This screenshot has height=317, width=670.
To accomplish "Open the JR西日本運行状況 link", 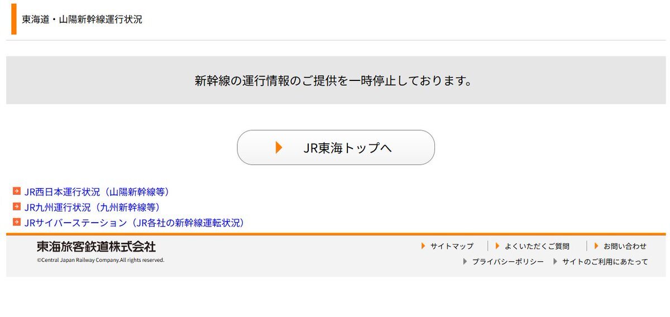I will [97, 192].
